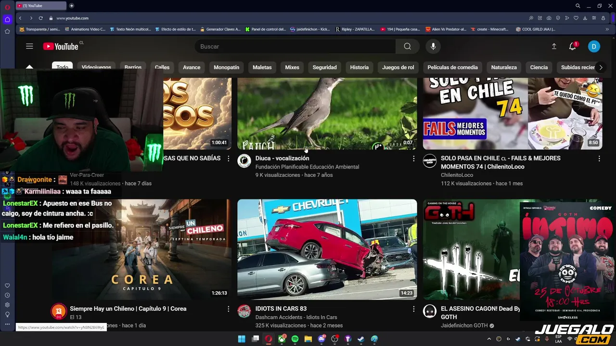The width and height of the screenshot is (616, 346).
Task: Open the Solo Pasa en Chile 74 thumbnail
Action: [x=513, y=113]
